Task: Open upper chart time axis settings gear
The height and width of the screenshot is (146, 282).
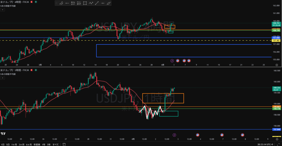Action: [x=276, y=65]
